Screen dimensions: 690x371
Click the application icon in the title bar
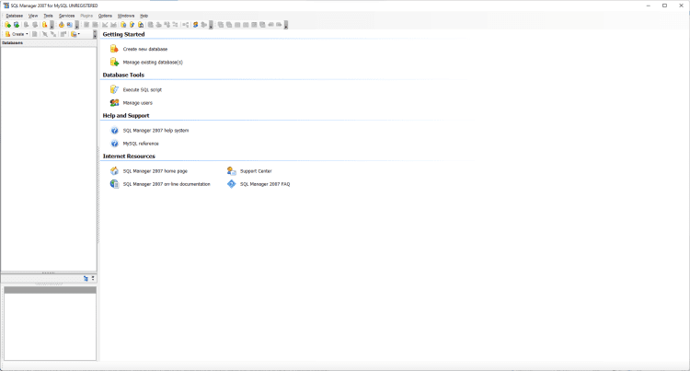[x=6, y=6]
